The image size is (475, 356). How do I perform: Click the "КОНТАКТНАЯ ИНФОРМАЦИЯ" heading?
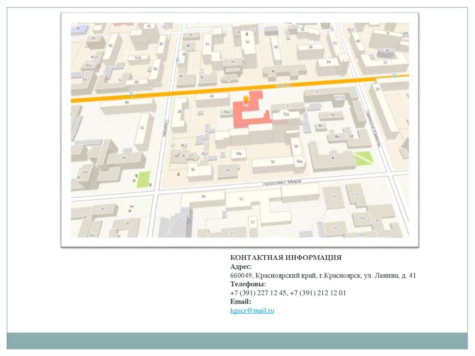[x=286, y=258]
